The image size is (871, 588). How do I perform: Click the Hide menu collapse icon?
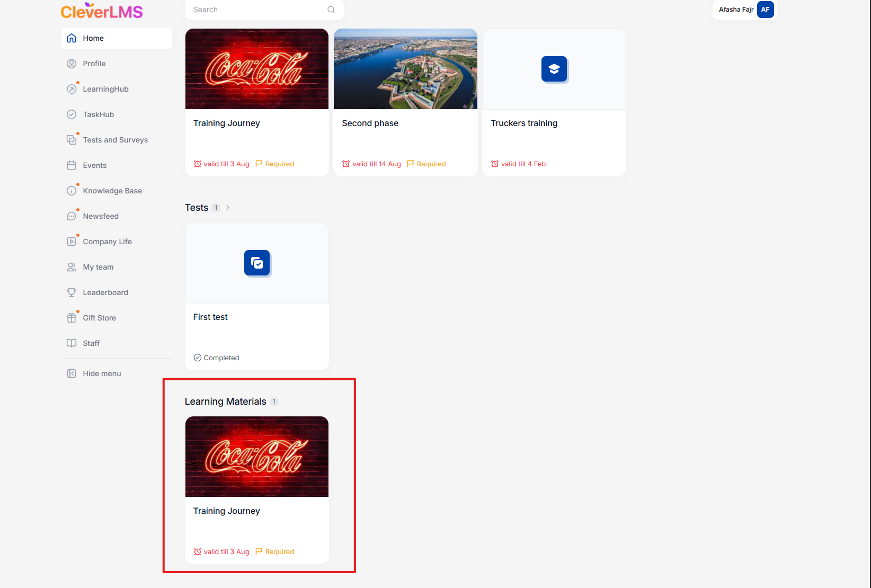(x=72, y=373)
